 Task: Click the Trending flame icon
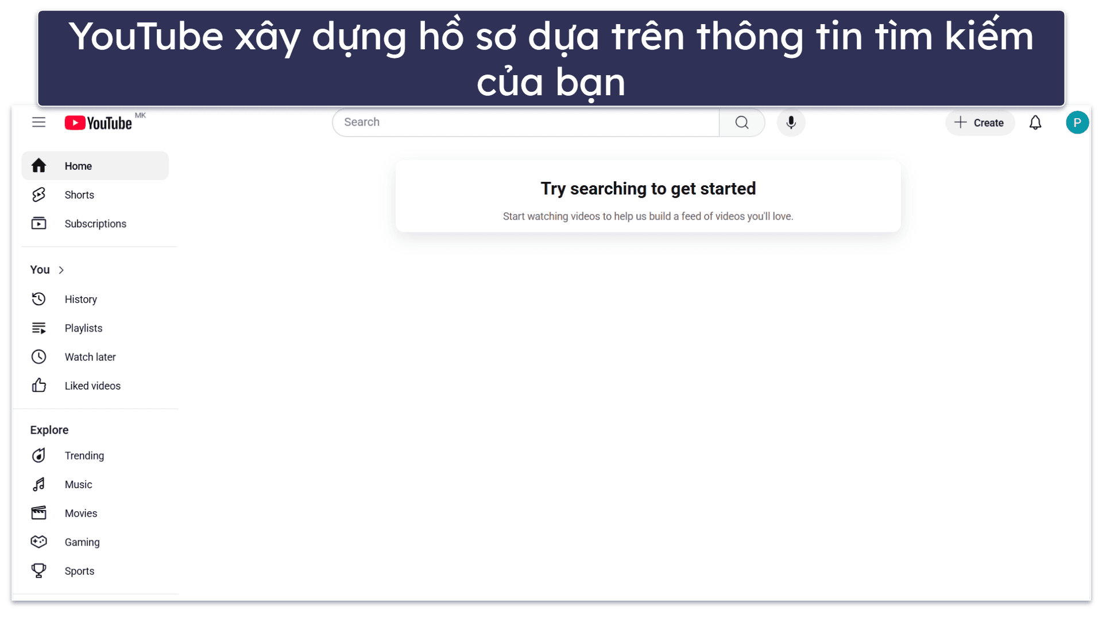pos(38,456)
